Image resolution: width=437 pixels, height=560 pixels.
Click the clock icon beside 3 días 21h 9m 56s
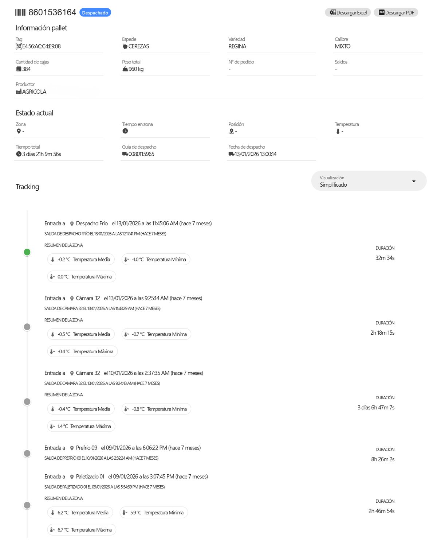click(x=19, y=154)
